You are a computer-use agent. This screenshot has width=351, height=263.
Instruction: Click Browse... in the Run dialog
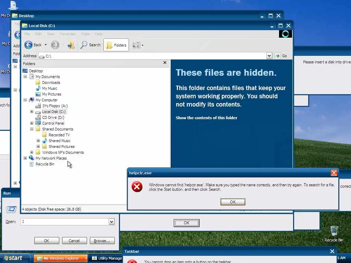[102, 241]
